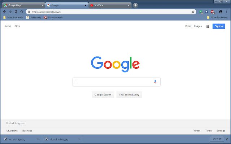Open a new tab with plus button
231x144 pixels.
[x=136, y=5]
